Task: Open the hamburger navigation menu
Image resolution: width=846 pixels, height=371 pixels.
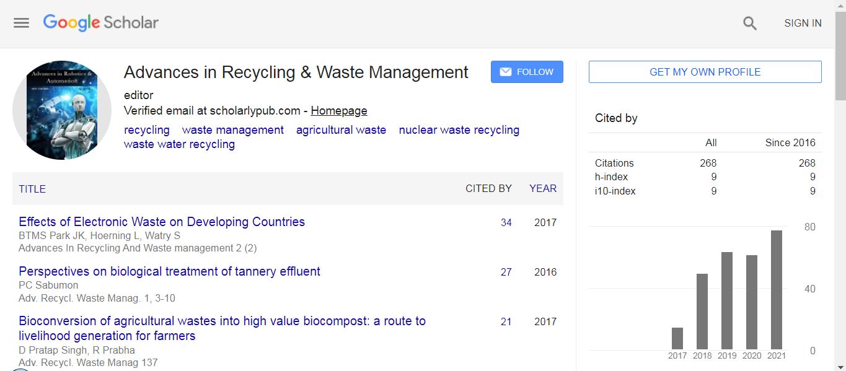Action: click(x=22, y=23)
